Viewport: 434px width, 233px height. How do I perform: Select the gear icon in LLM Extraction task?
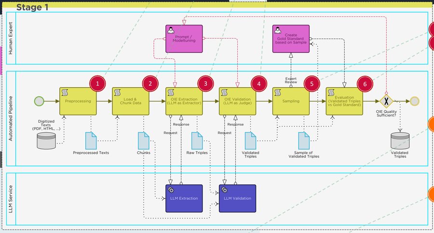pos(171,190)
